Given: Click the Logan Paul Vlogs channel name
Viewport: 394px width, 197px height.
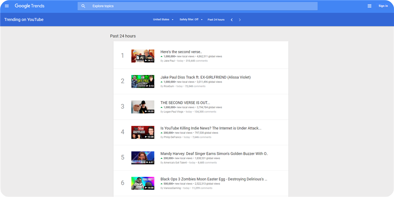Looking at the screenshot, I should 173,112.
